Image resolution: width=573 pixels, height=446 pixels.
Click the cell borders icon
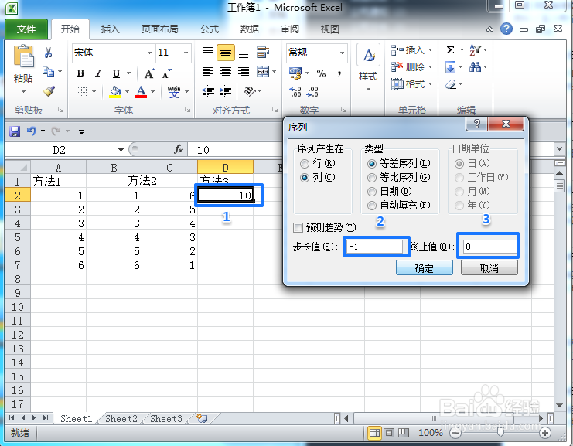pos(81,92)
